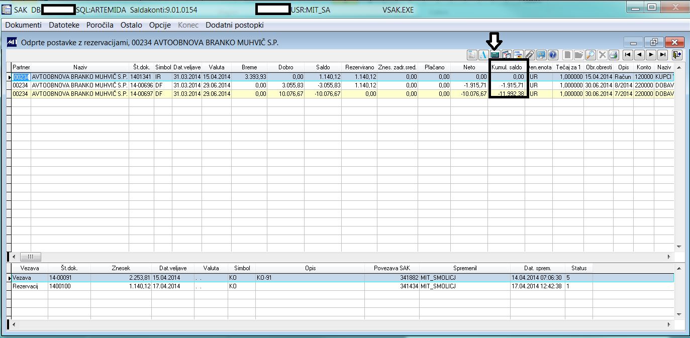Click the new blank document icon
The width and height of the screenshot is (690, 338).
567,55
